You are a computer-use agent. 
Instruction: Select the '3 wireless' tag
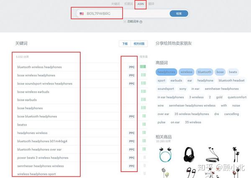point(196,97)
